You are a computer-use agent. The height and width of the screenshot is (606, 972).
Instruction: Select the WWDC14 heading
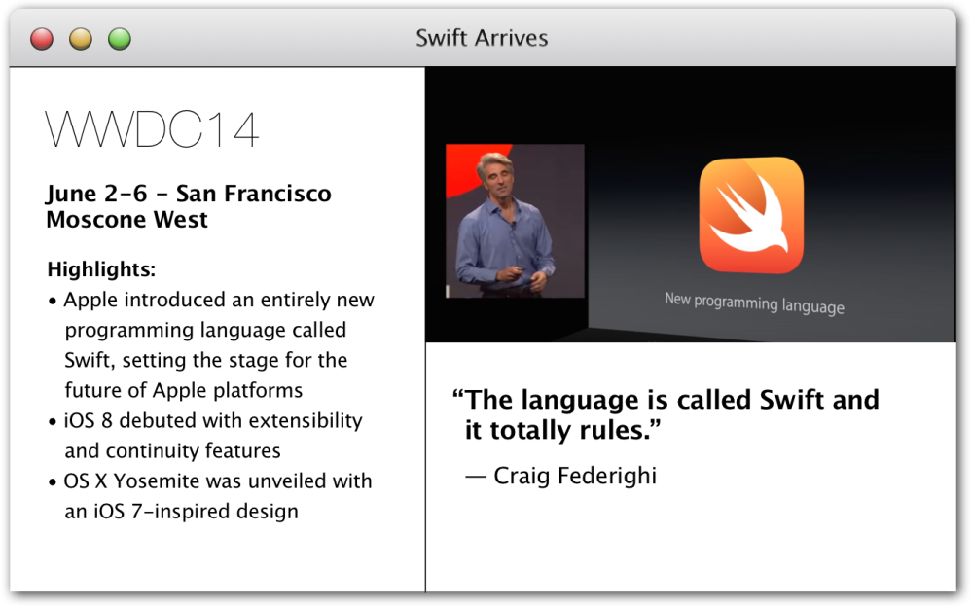click(152, 130)
